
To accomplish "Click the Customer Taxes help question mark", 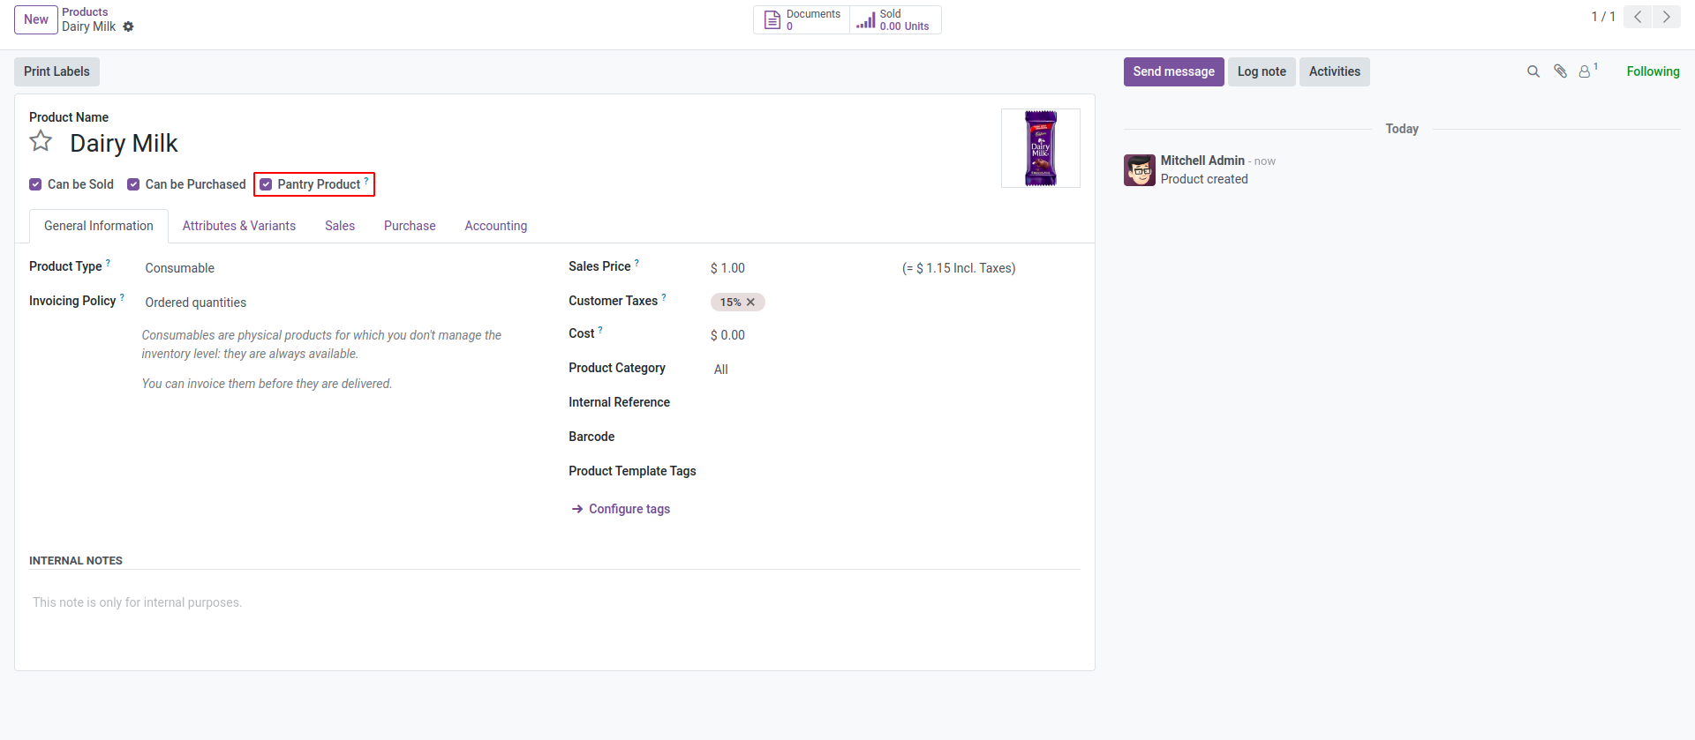I will (664, 296).
